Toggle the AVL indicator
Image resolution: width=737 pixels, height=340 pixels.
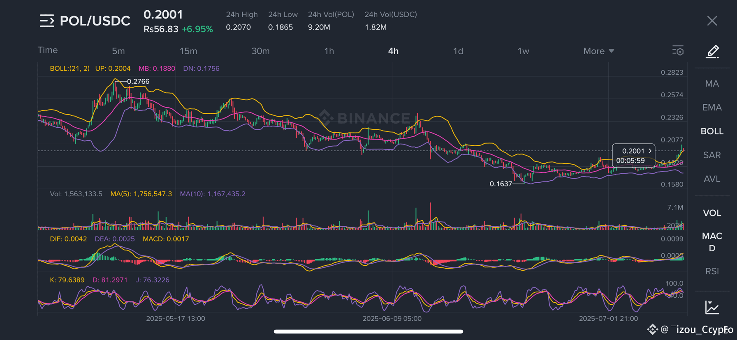pos(712,179)
